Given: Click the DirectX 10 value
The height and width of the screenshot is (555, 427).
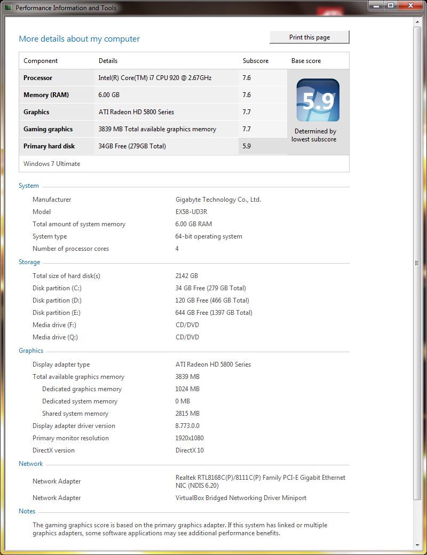Looking at the screenshot, I should pos(189,450).
